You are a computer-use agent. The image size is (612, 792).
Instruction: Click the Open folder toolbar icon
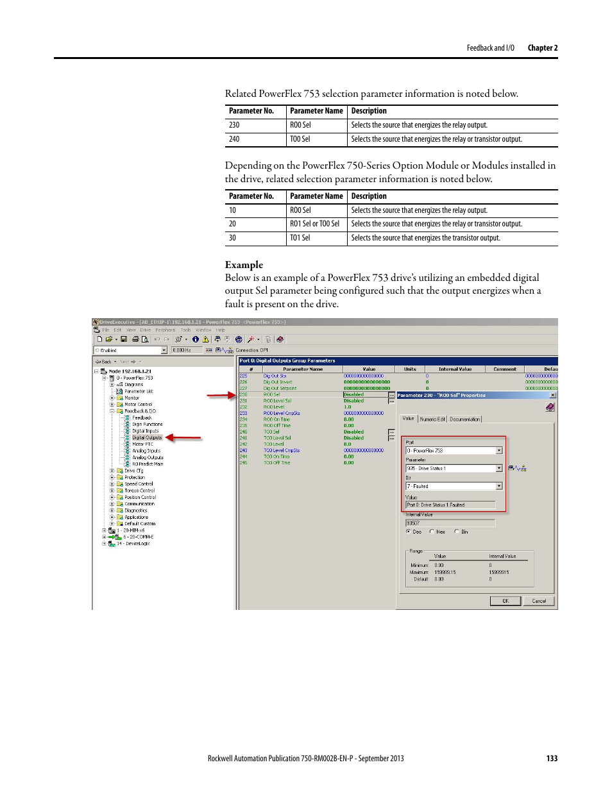(109, 339)
